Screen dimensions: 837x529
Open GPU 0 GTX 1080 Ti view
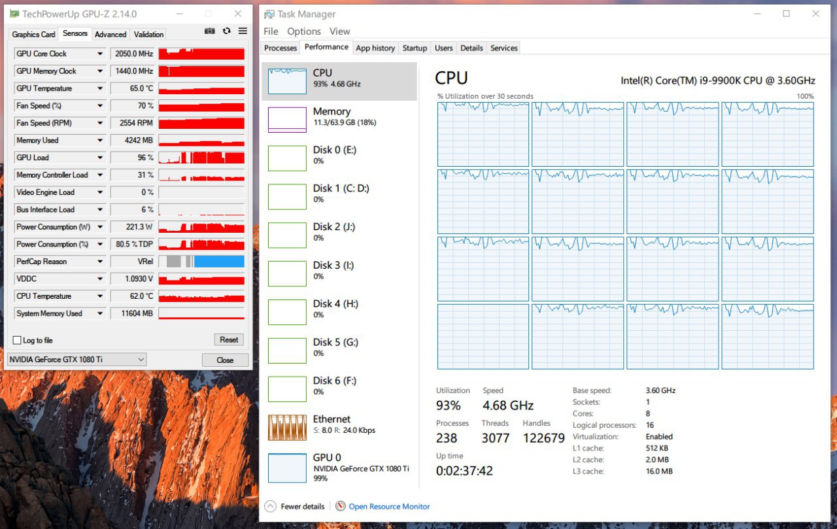click(339, 468)
